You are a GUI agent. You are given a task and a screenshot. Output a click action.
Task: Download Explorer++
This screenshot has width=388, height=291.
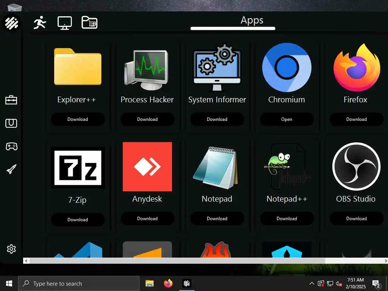[78, 119]
